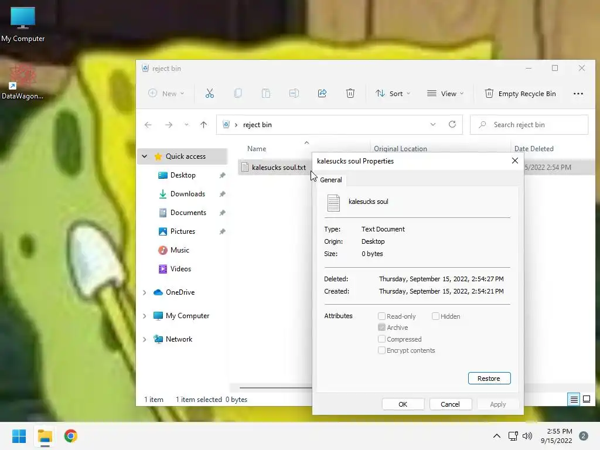This screenshot has width=600, height=450.
Task: Open DataWagon desktop shortcut
Action: pos(23,82)
